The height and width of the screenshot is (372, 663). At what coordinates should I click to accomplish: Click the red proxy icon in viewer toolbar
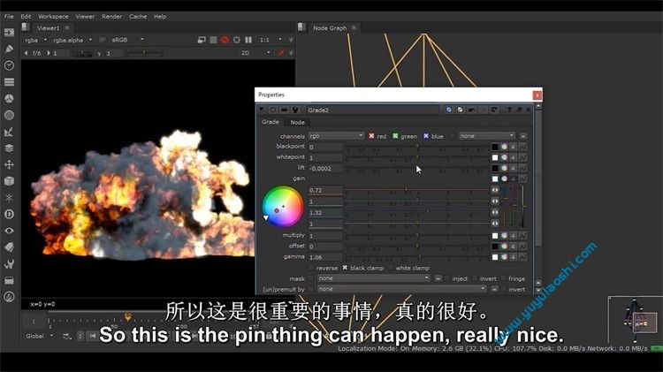(225, 40)
